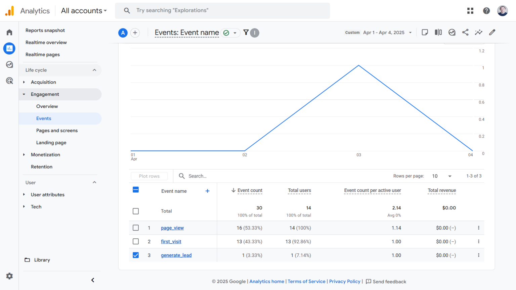Check the page_view row checkbox
516x290 pixels.
click(x=136, y=228)
